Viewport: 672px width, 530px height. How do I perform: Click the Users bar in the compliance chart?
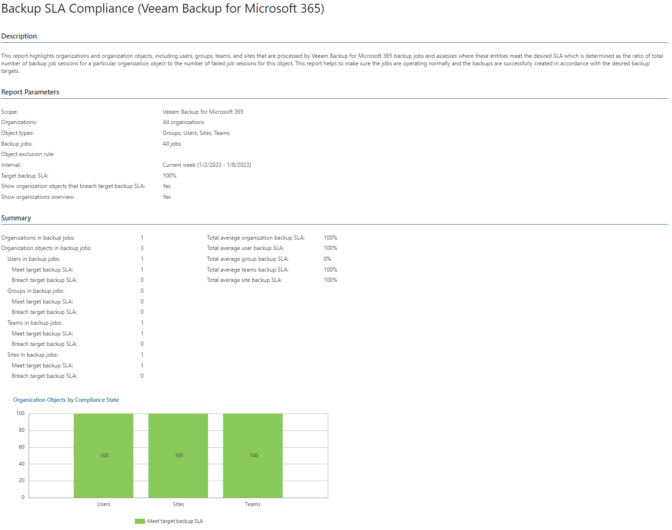click(103, 455)
